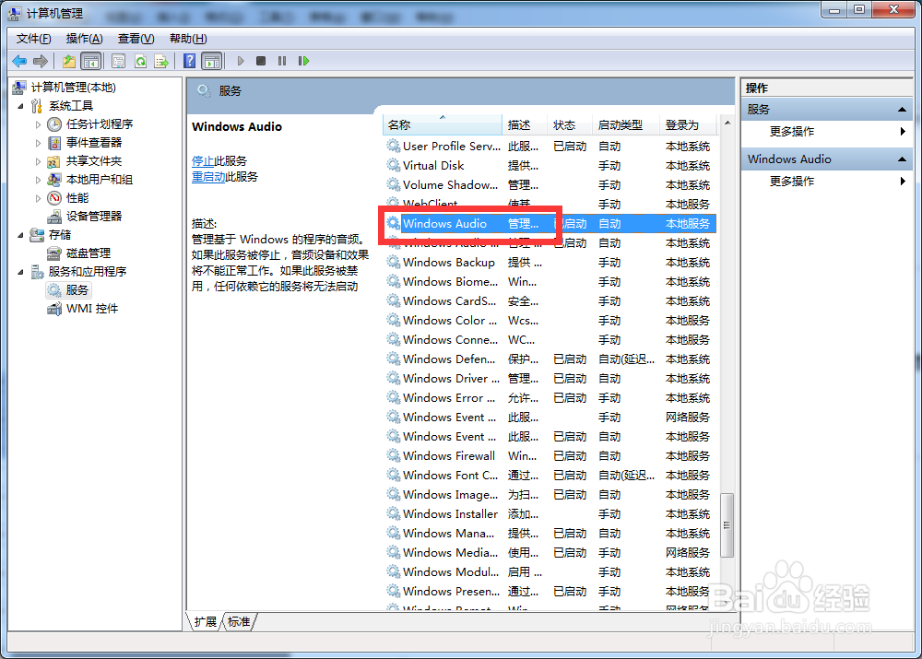Click the Restart service icon

(x=303, y=61)
